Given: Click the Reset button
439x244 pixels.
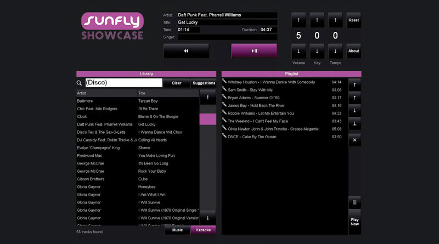Looking at the screenshot, I should tap(354, 20).
